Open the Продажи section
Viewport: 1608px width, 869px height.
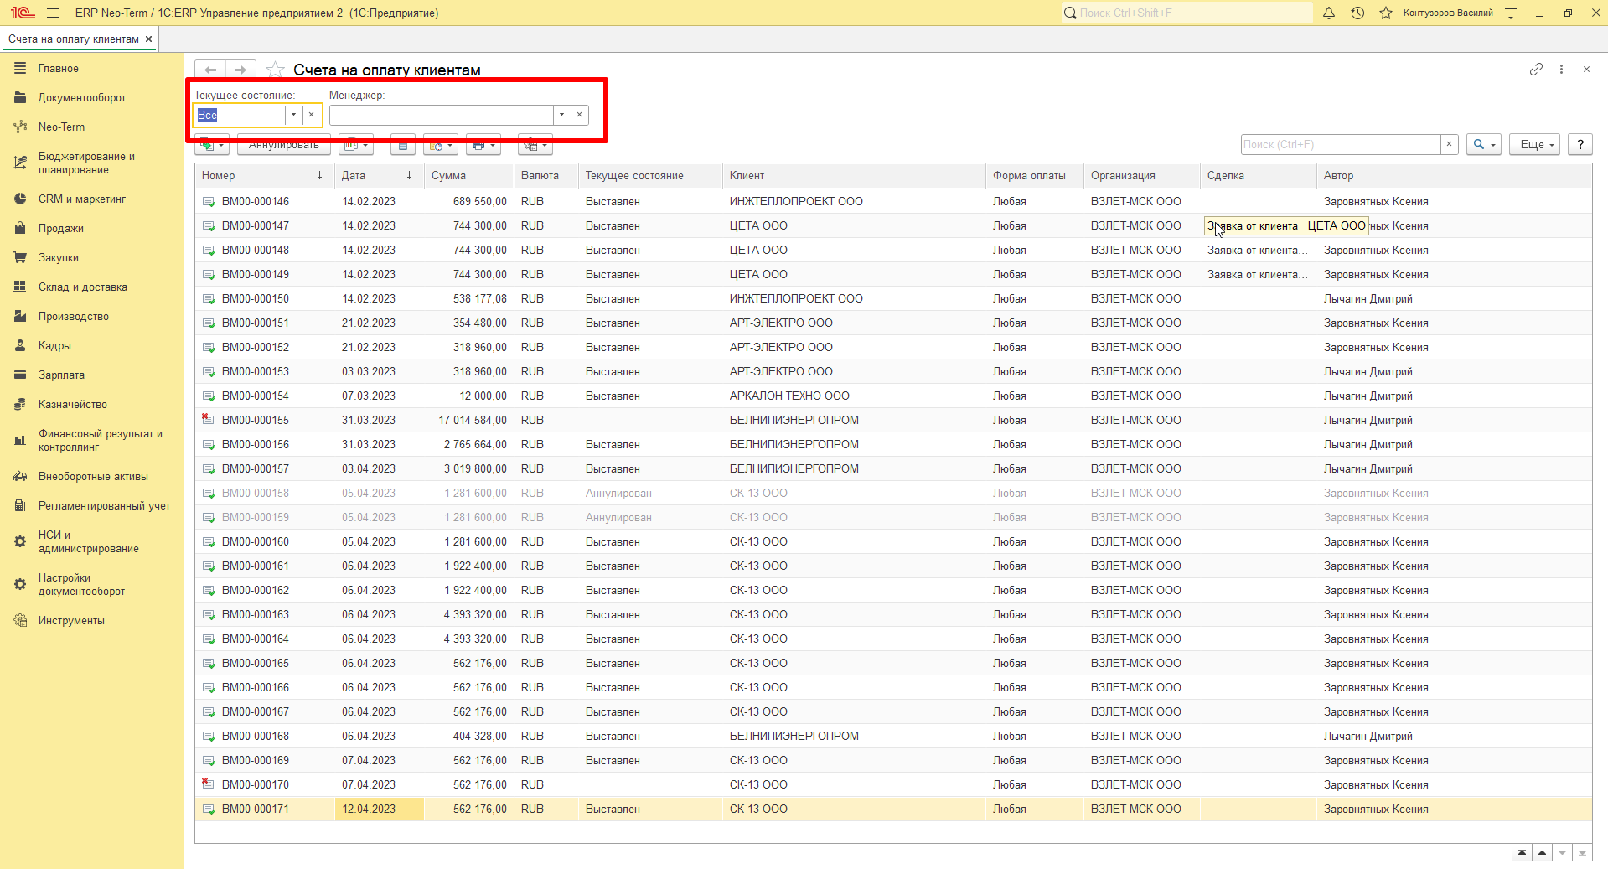(60, 228)
